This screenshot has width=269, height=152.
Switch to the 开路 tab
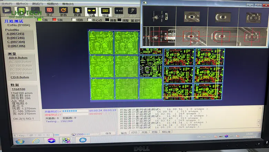tap(145, 132)
